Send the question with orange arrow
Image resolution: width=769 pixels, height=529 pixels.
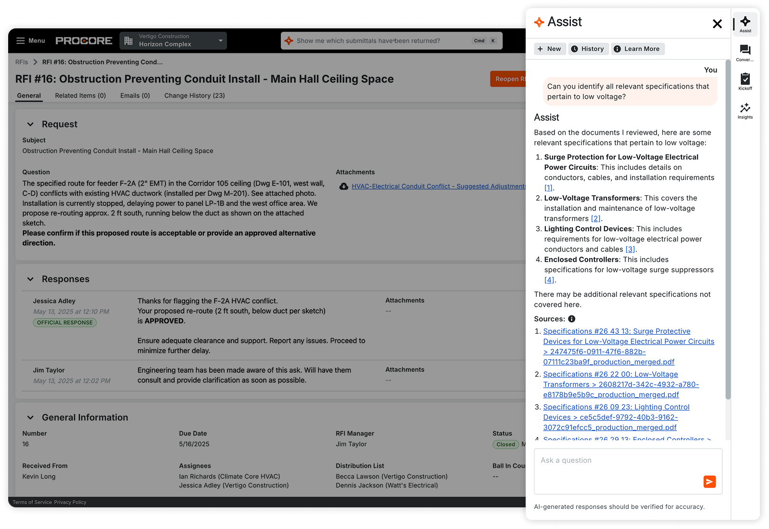point(709,482)
